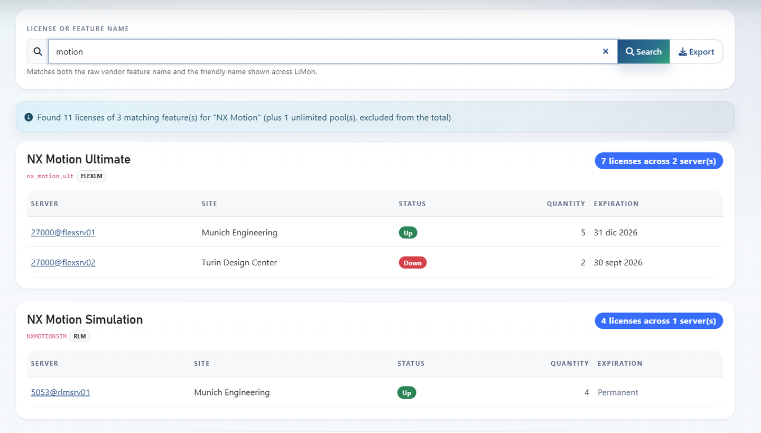The image size is (761, 433).
Task: Export the search results
Action: pos(696,52)
